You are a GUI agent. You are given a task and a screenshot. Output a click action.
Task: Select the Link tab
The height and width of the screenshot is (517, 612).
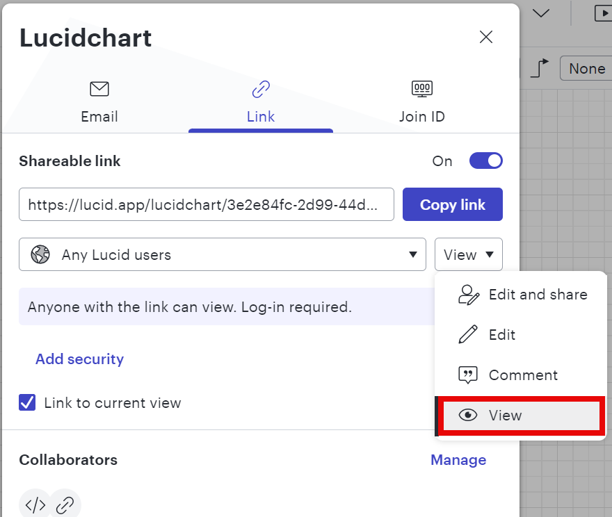click(x=261, y=102)
